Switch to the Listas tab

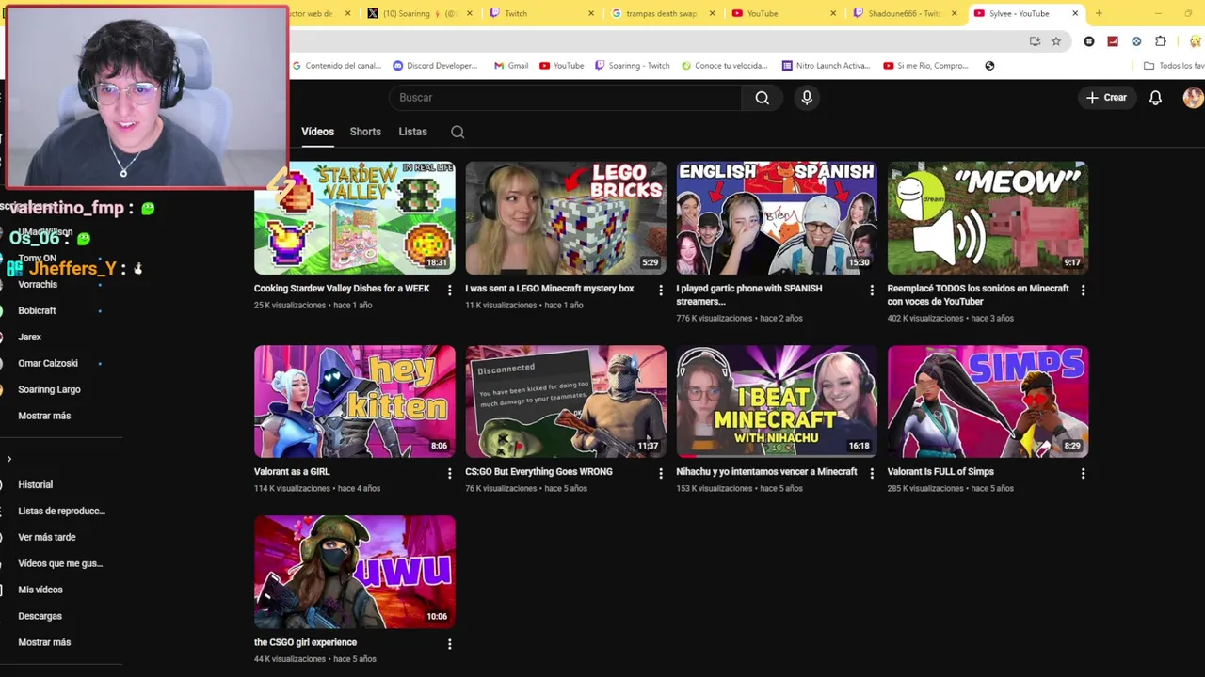coord(412,132)
